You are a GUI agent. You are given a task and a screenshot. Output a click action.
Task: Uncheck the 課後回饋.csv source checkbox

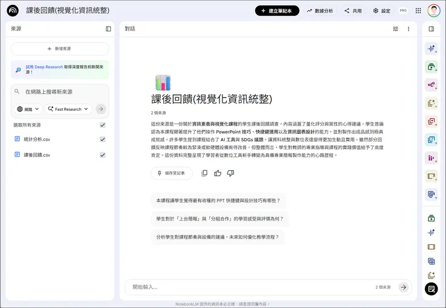(x=102, y=155)
